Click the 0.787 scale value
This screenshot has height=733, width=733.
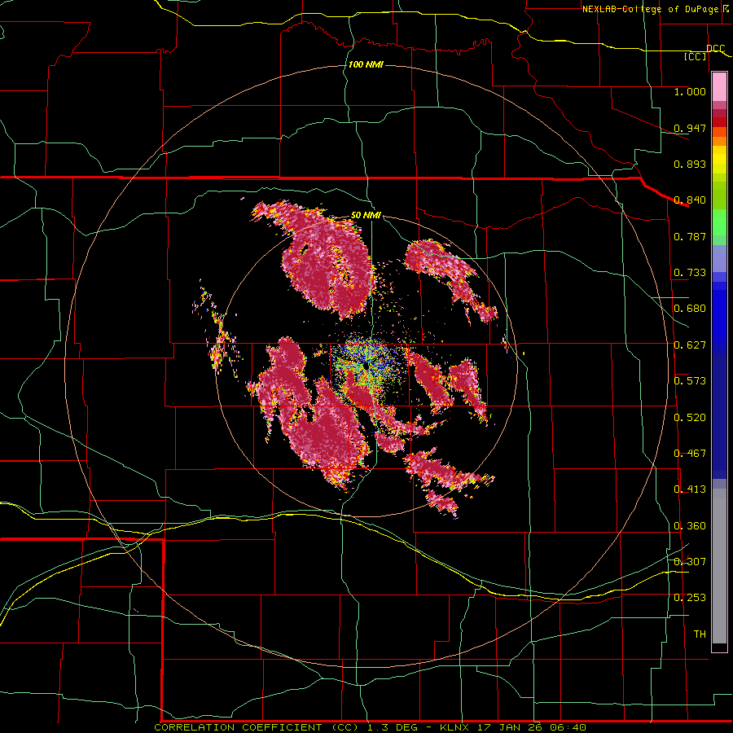click(x=690, y=236)
